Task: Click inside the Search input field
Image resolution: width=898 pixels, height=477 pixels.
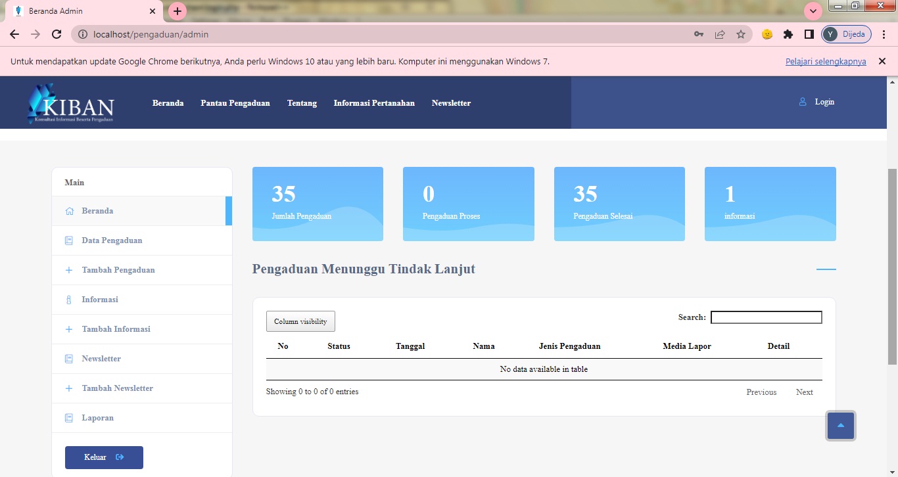Action: [x=766, y=317]
